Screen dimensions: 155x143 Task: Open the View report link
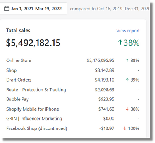pyautogui.click(x=128, y=31)
